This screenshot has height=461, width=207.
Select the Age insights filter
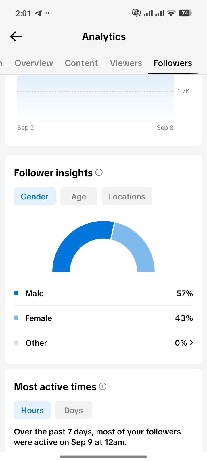[79, 196]
